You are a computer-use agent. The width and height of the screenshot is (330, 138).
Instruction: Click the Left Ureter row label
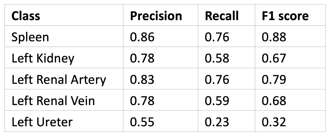(42, 122)
